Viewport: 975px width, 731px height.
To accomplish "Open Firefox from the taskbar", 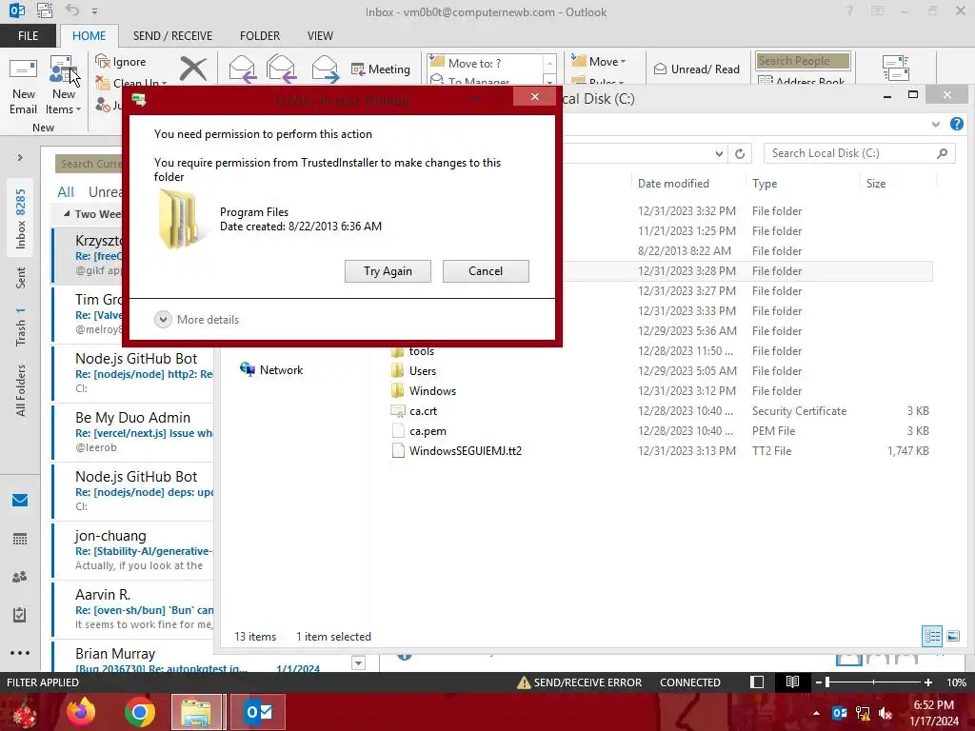I will [x=82, y=712].
